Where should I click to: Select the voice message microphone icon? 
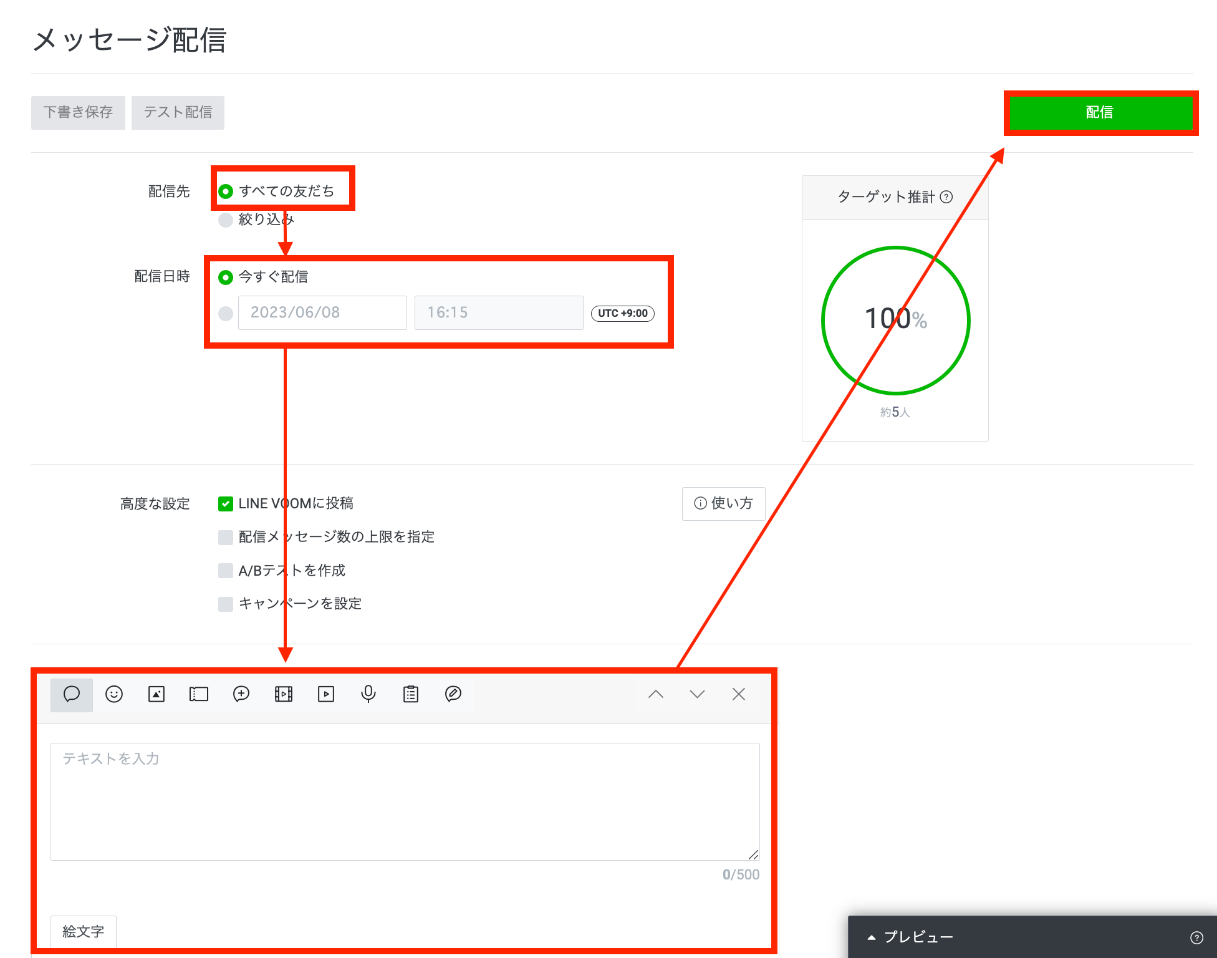pyautogui.click(x=368, y=694)
